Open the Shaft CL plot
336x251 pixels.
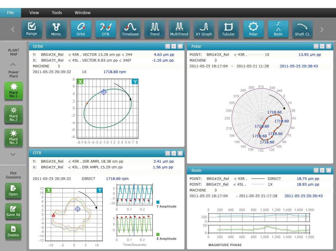point(302,29)
